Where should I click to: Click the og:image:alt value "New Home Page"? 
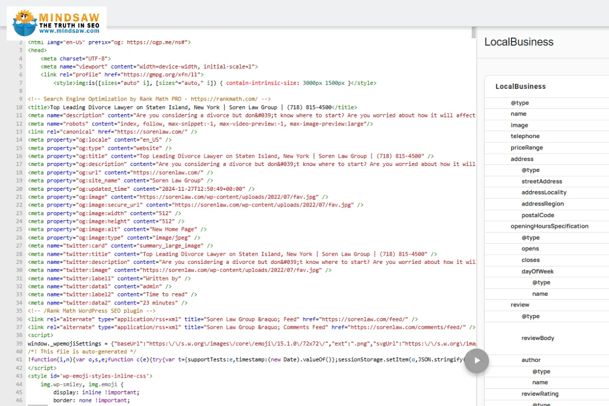[x=175, y=229]
